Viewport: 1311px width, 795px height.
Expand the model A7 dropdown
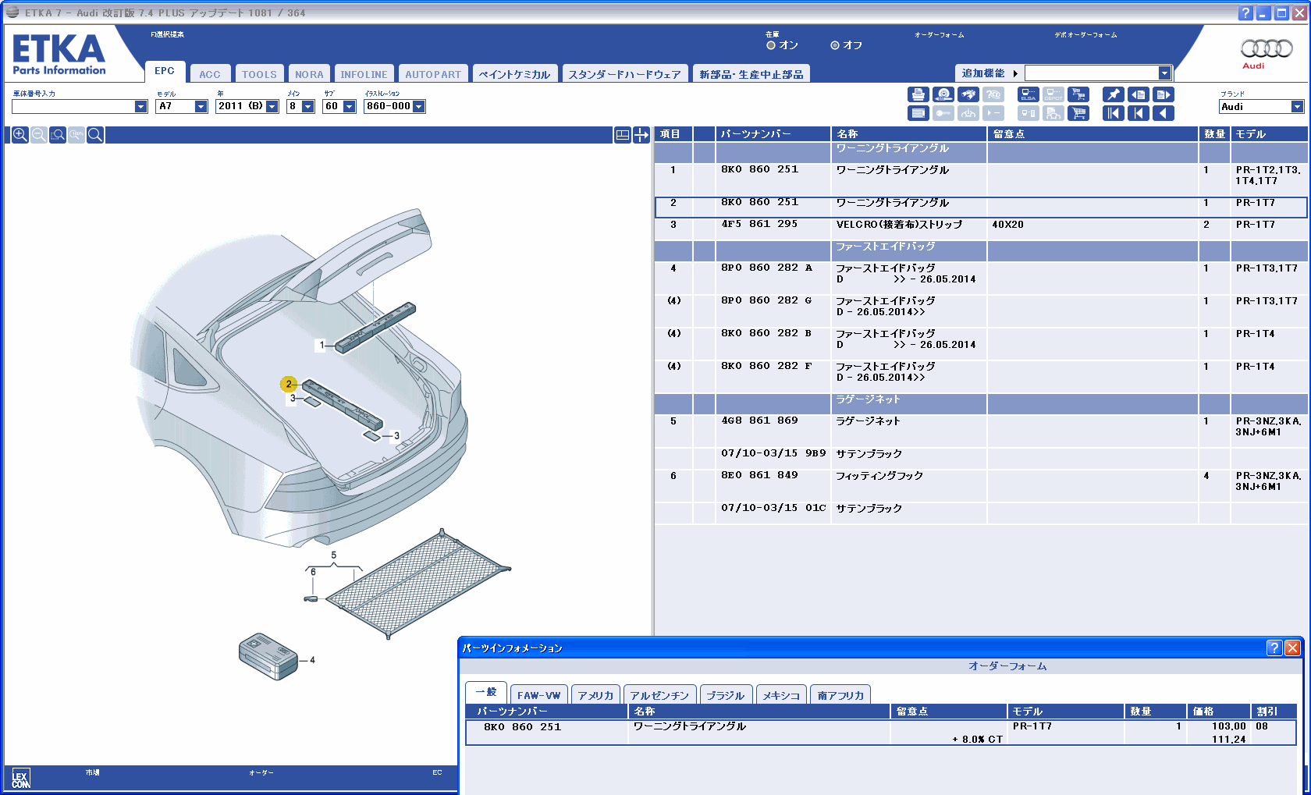click(x=201, y=107)
